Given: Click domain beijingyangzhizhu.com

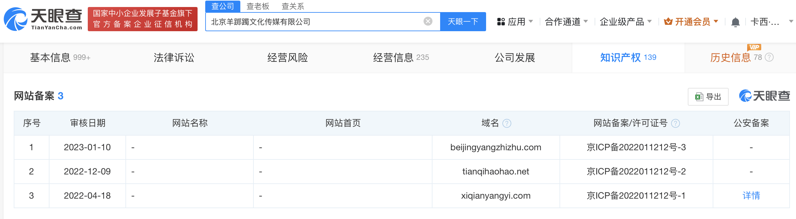Looking at the screenshot, I should pos(496,147).
